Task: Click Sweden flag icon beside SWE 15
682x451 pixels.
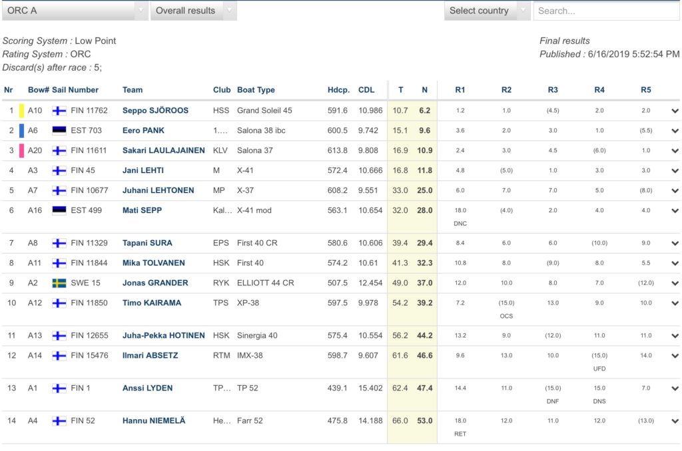Action: pyautogui.click(x=59, y=283)
